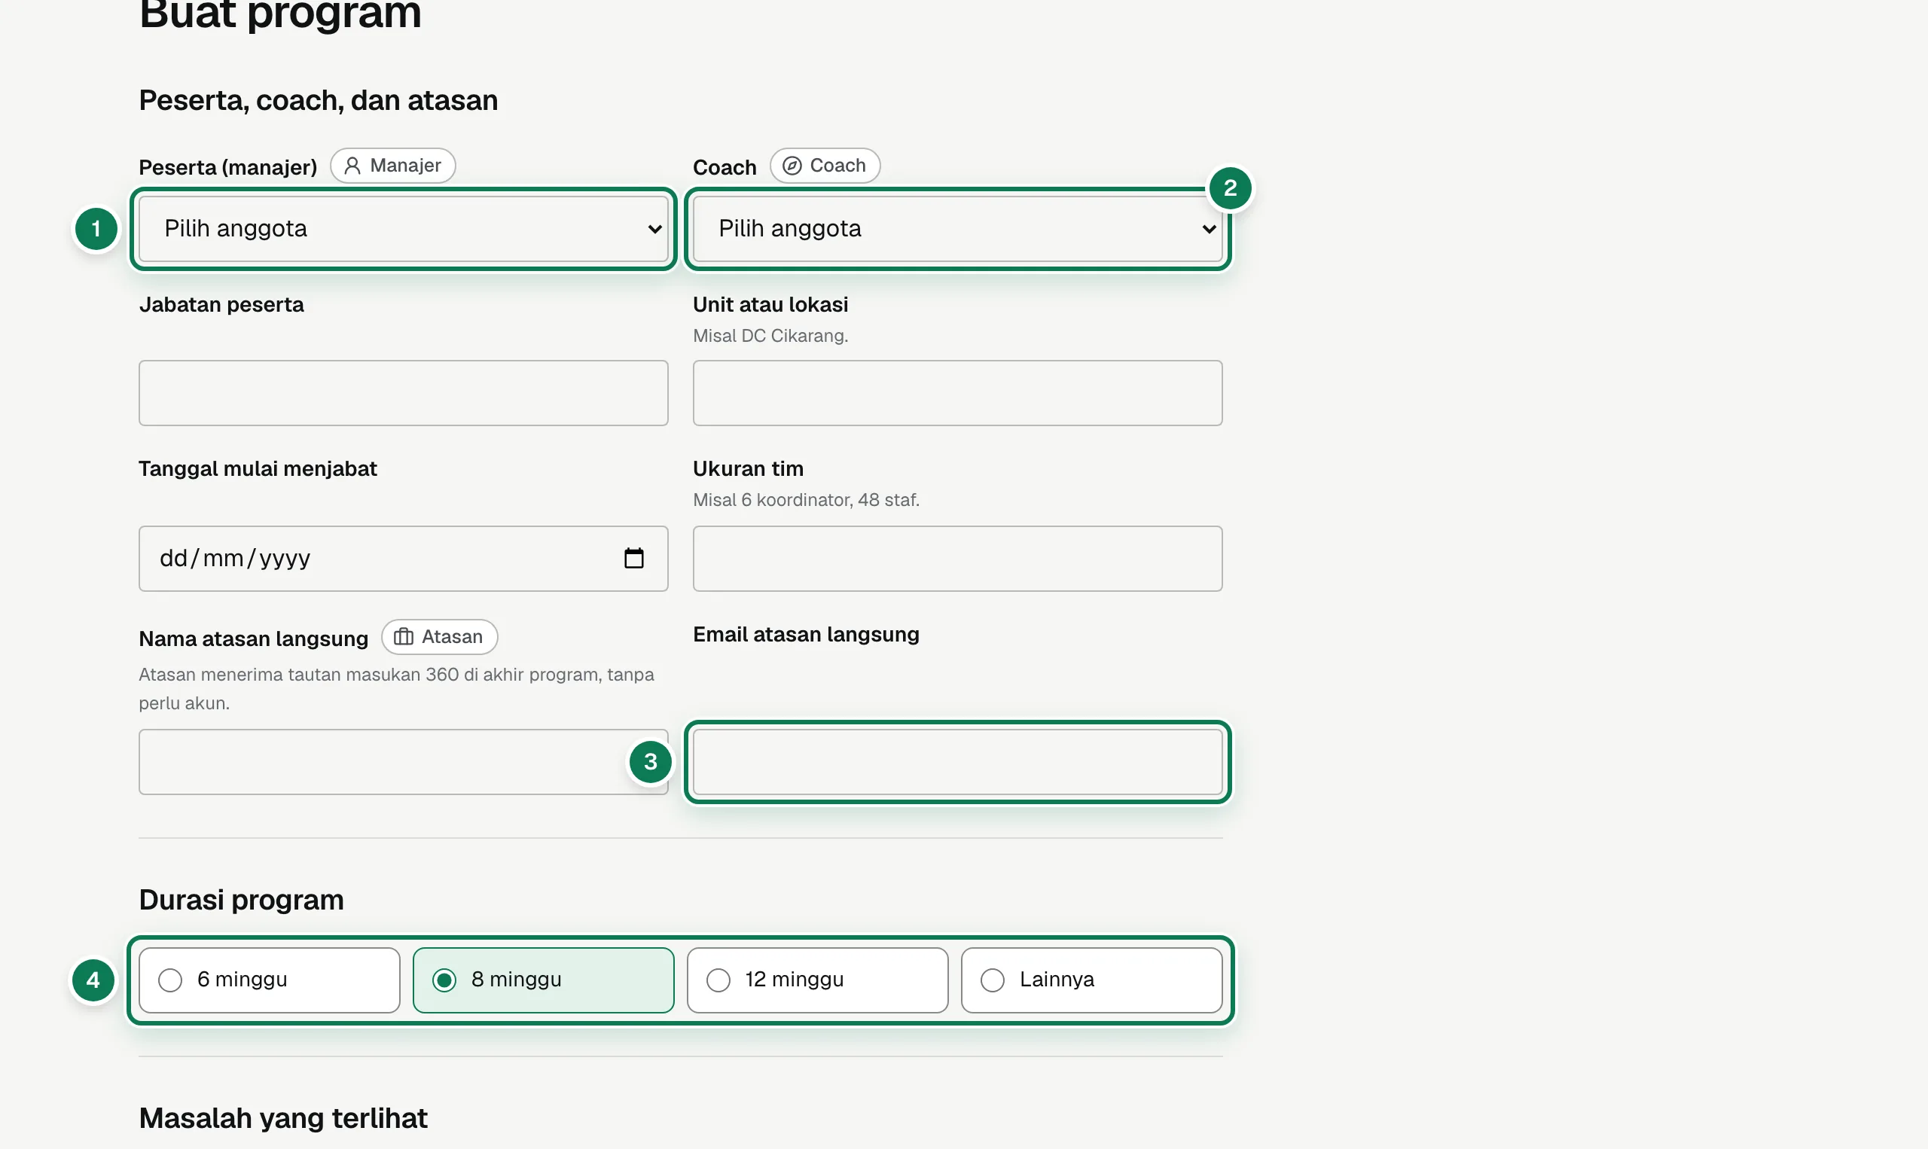Click the Manajer person icon badge
The height and width of the screenshot is (1149, 1928).
tap(392, 166)
